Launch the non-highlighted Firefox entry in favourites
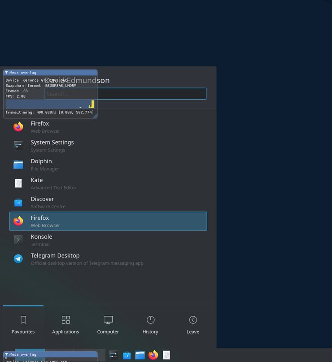Image resolution: width=332 pixels, height=362 pixels. point(108,127)
